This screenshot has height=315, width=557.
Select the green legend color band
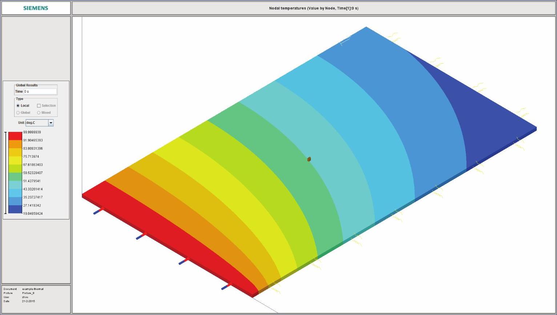click(15, 177)
